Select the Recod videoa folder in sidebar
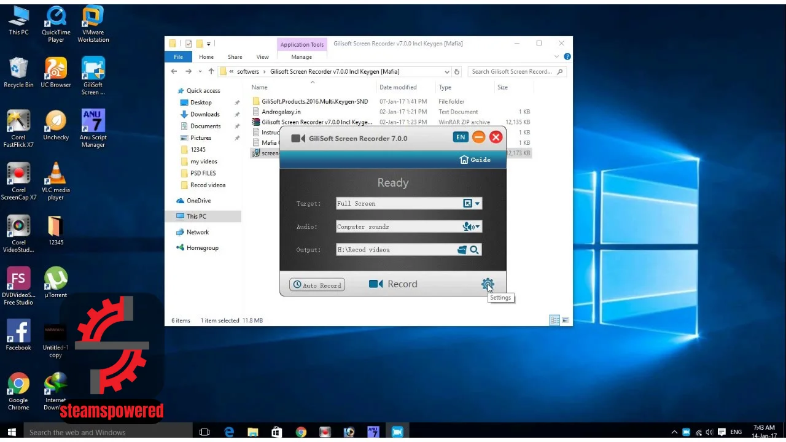Screen dimensions: 786x442 tap(208, 185)
